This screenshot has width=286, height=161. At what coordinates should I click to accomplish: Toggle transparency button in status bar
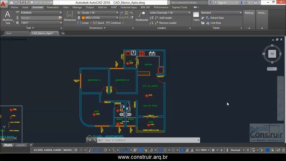click(141, 150)
